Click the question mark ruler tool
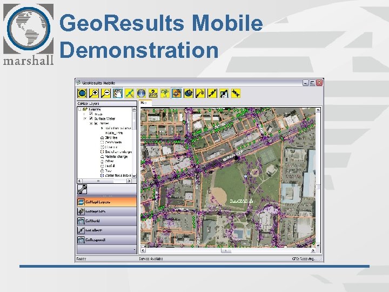The width and height of the screenshot is (389, 292). (153, 94)
